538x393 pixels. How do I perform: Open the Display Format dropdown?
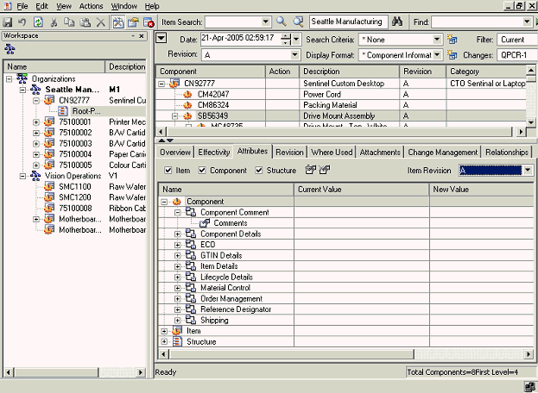(439, 53)
